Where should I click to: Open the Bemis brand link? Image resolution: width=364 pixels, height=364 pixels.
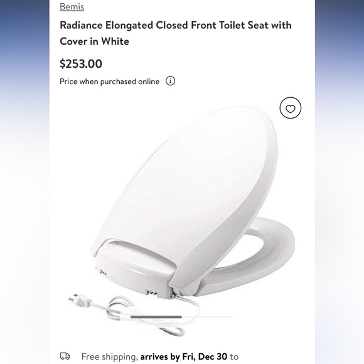[72, 6]
